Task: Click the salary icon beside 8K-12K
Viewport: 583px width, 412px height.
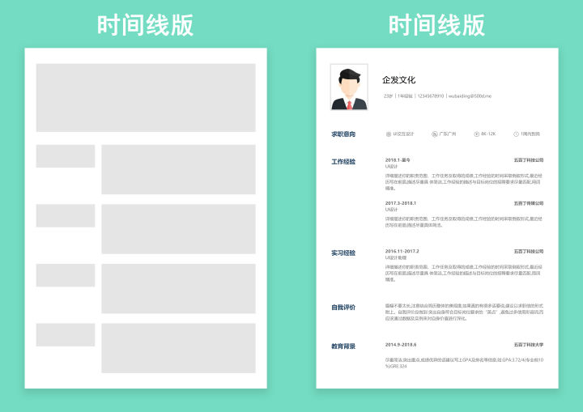Action: point(476,134)
